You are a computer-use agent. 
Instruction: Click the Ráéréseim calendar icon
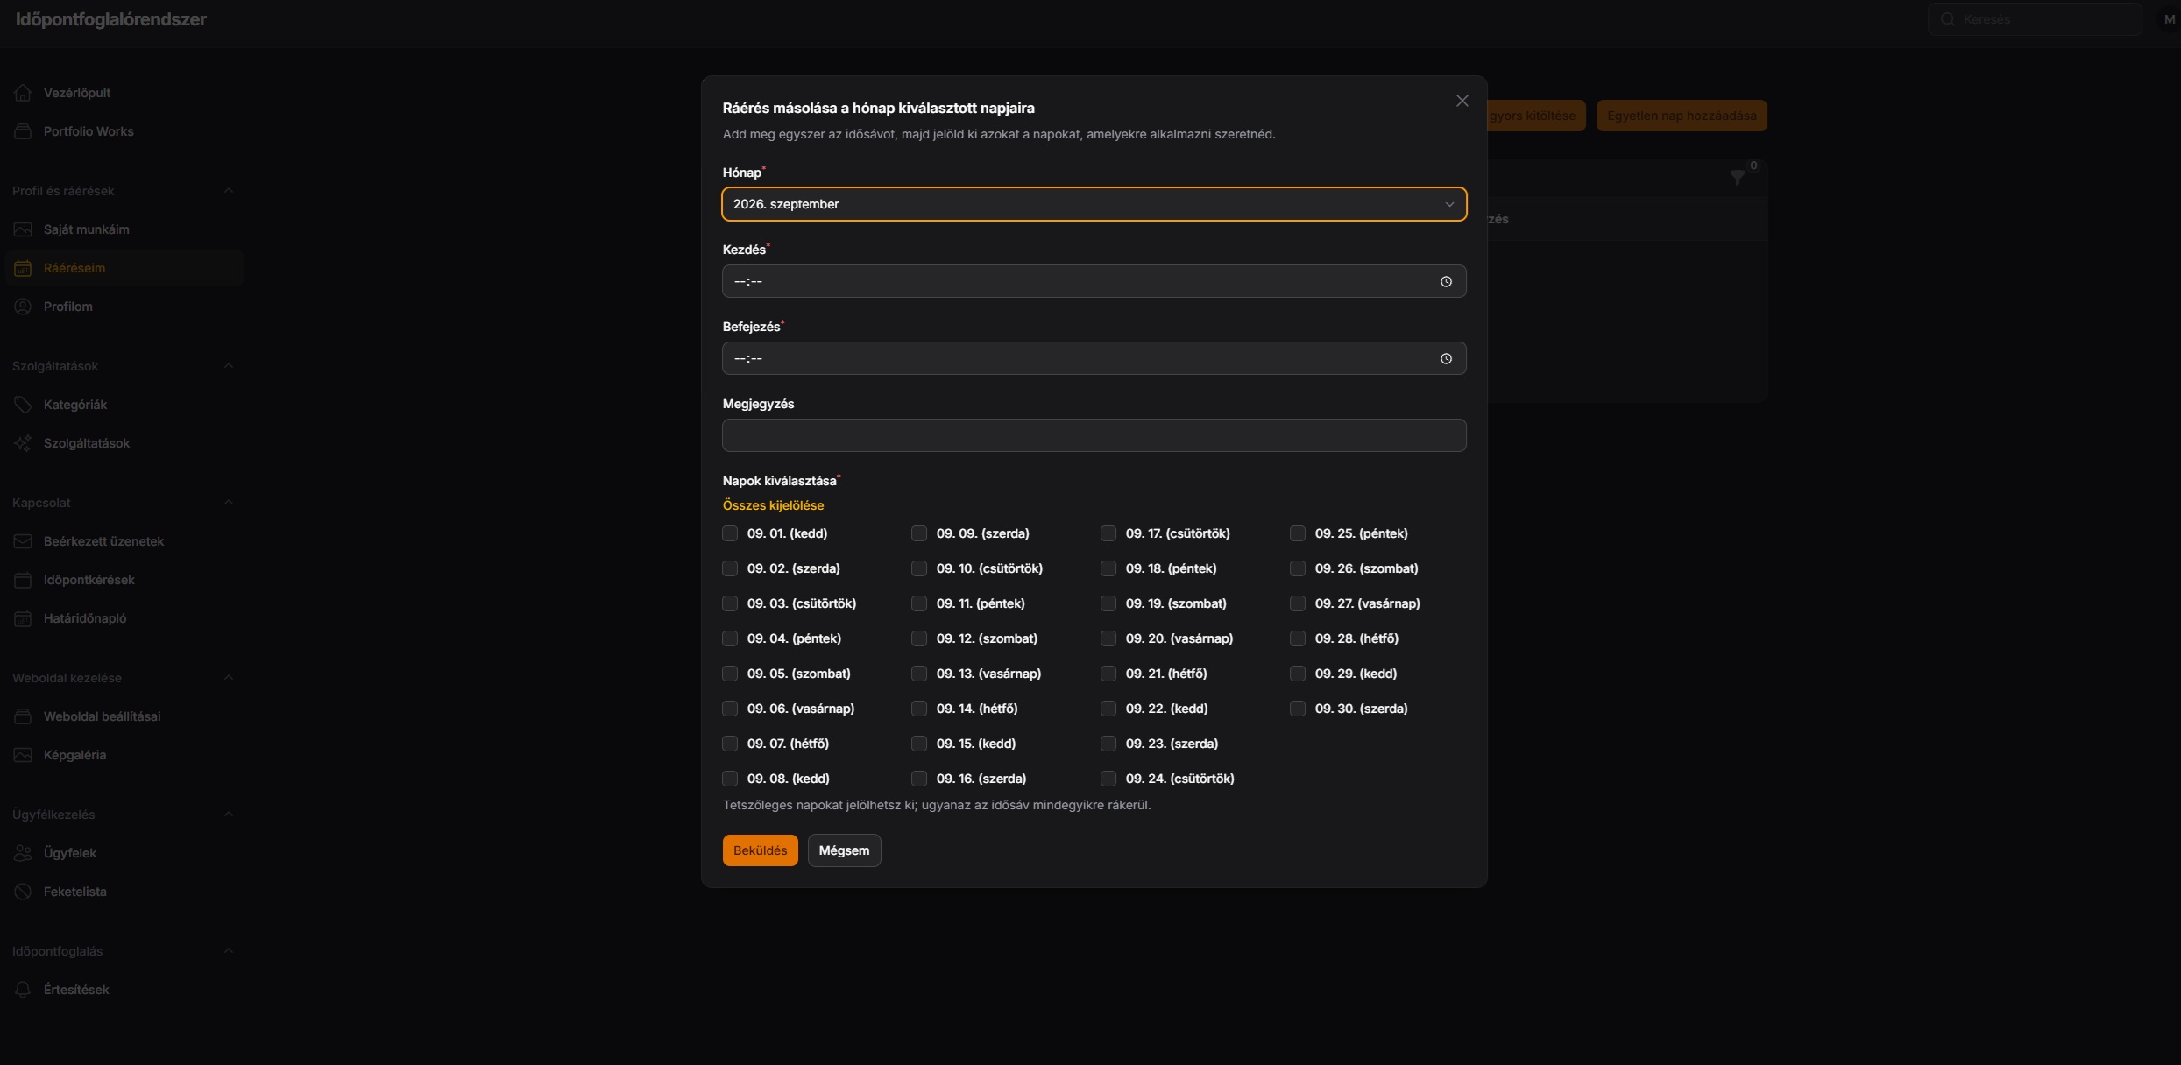(x=23, y=268)
